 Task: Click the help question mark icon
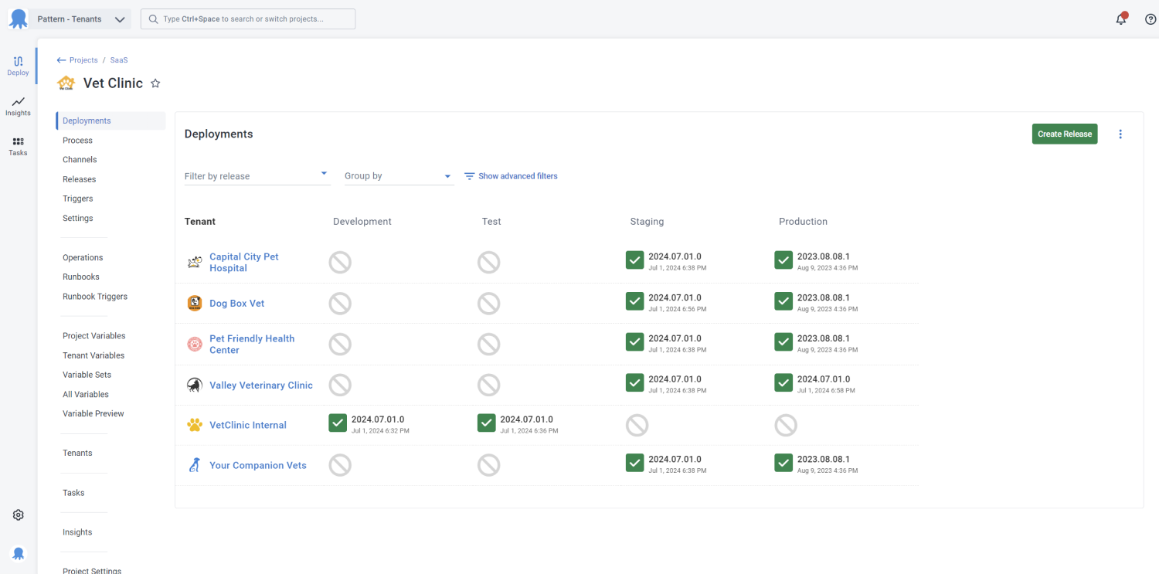coord(1150,19)
